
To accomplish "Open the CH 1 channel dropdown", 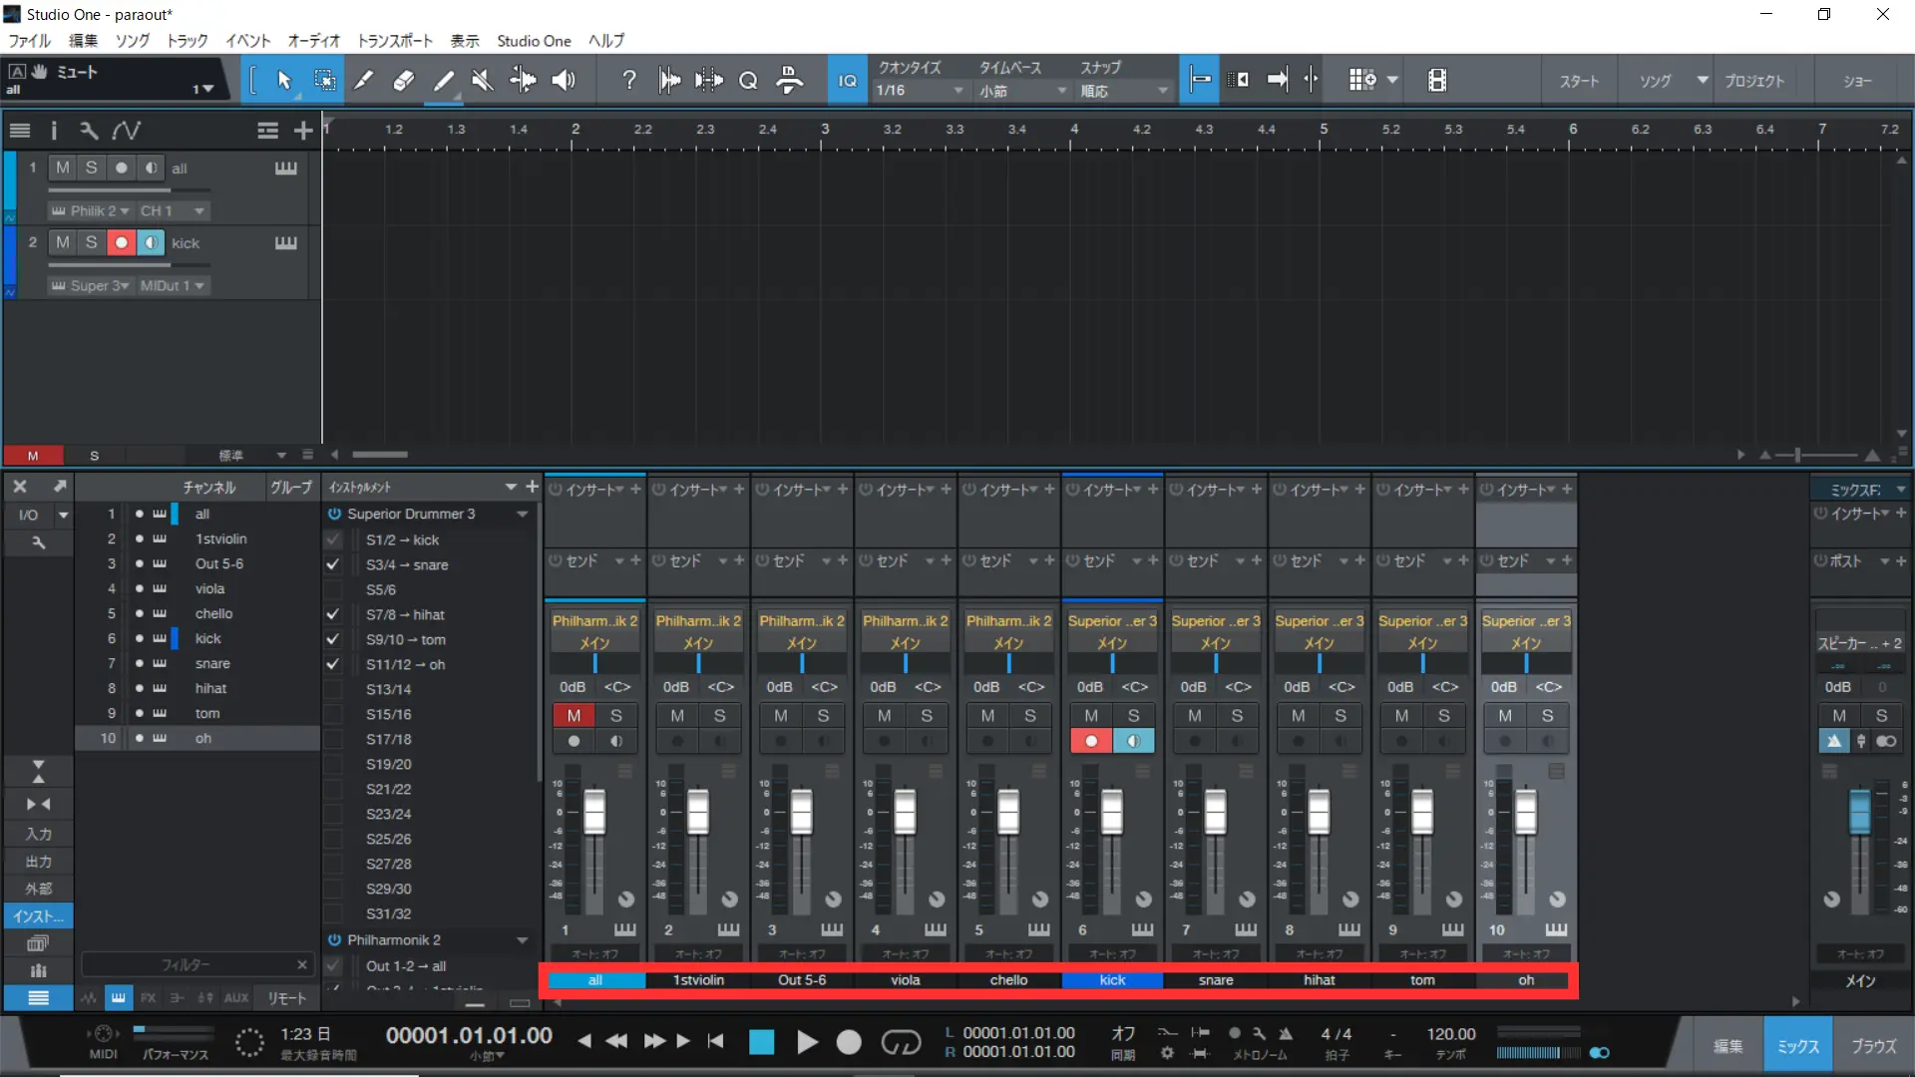I will (173, 211).
